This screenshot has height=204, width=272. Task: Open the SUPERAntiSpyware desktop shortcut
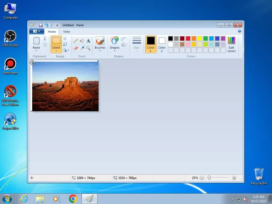pyautogui.click(x=10, y=96)
